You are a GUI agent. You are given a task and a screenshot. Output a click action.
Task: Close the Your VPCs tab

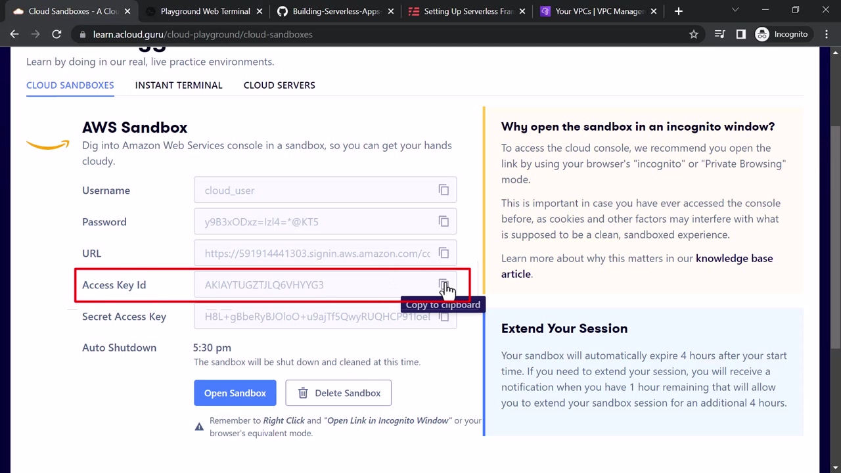click(654, 11)
